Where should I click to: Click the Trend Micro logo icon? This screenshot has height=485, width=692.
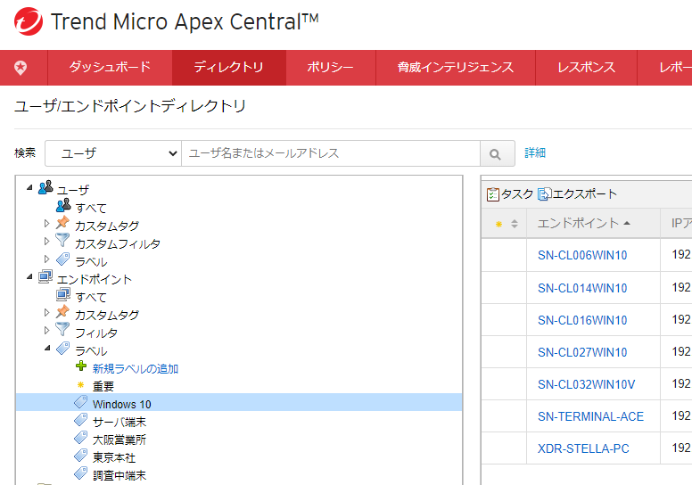pos(25,23)
